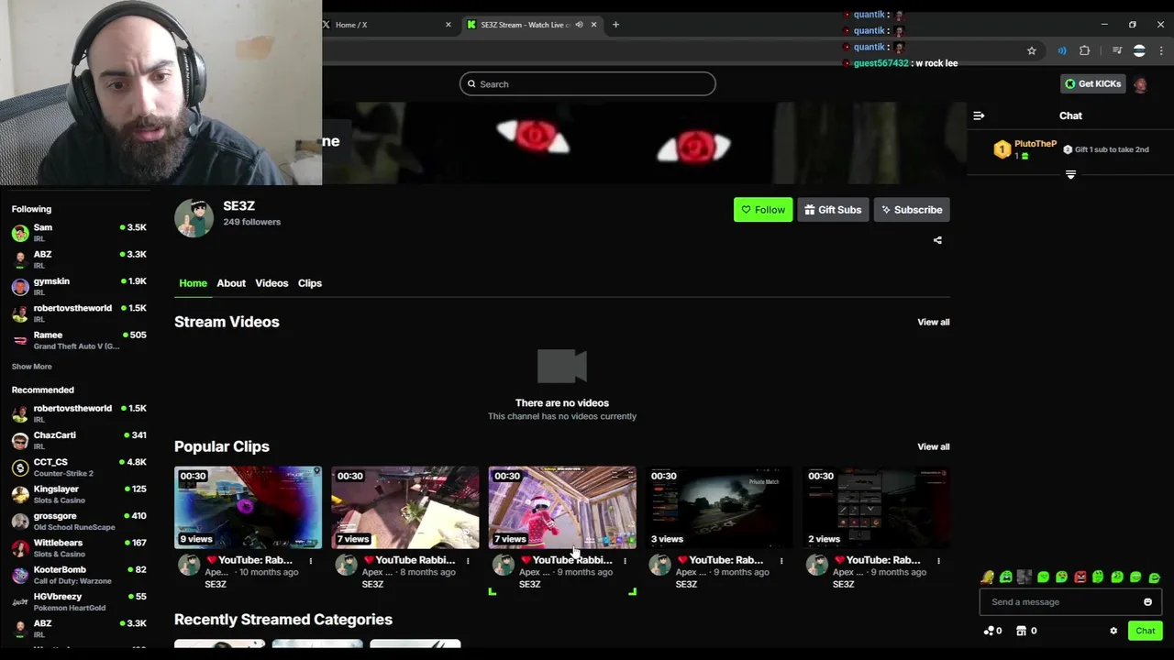Open a new browser tab
The width and height of the screenshot is (1174, 660).
point(615,25)
